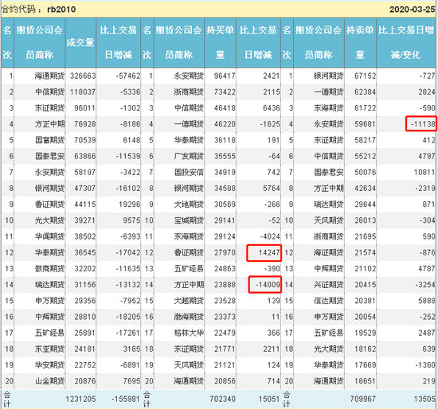Viewport: 438px width, 409px height.
Task: Select the 持卖单量 column header
Action: pyautogui.click(x=360, y=42)
